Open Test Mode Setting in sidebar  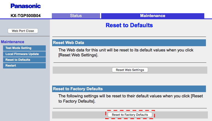pyautogui.click(x=24, y=48)
